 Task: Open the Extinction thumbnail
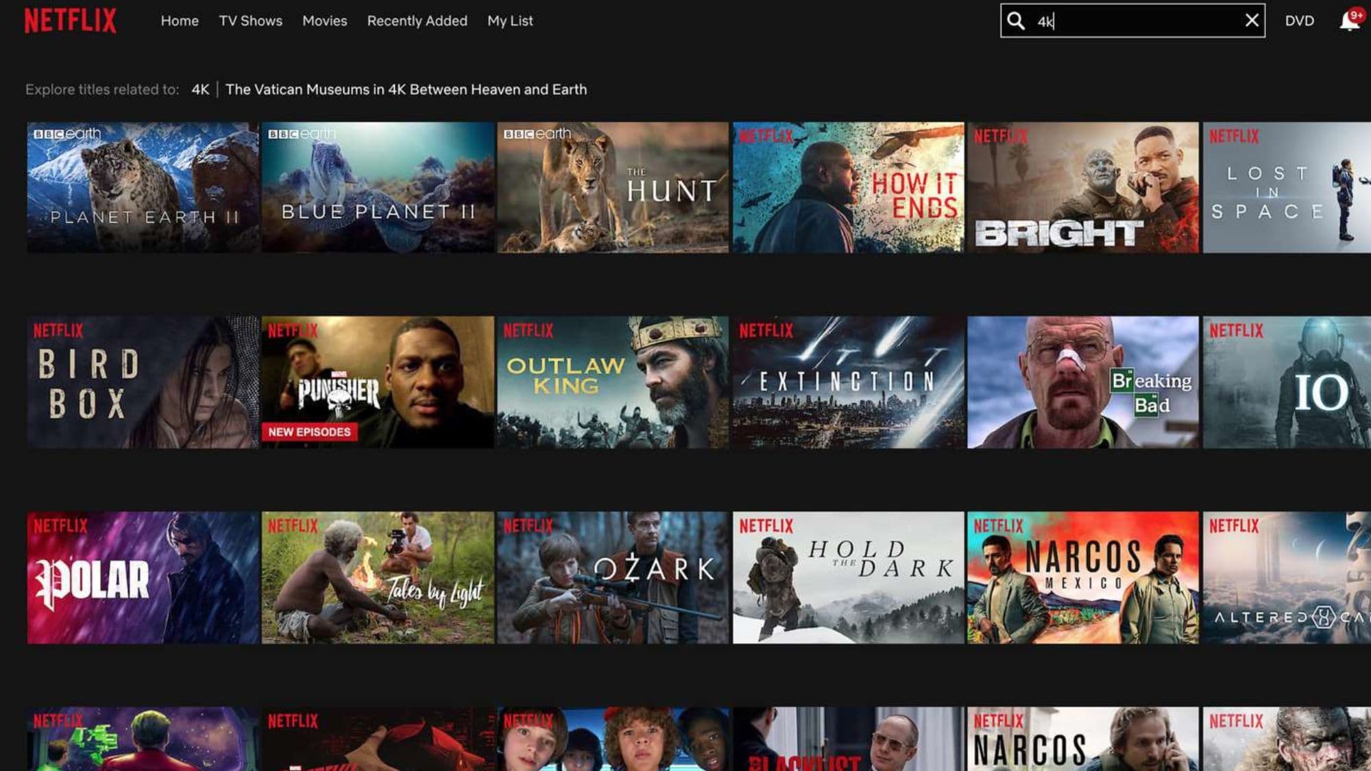(848, 382)
